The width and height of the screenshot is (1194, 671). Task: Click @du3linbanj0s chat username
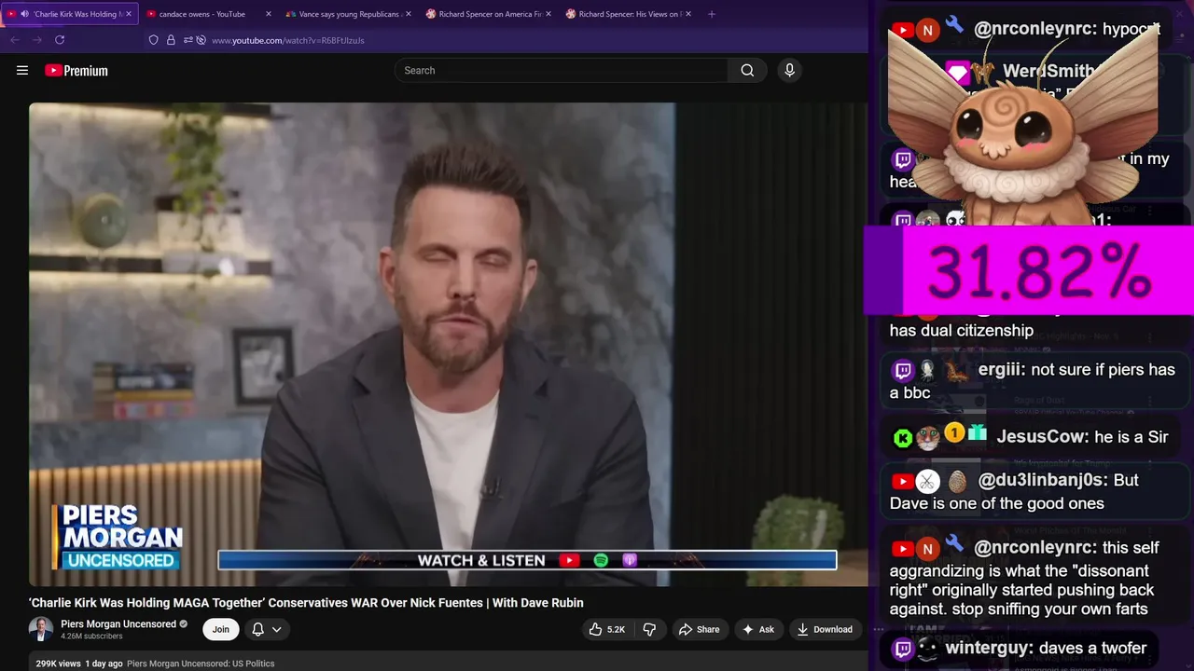click(1043, 480)
